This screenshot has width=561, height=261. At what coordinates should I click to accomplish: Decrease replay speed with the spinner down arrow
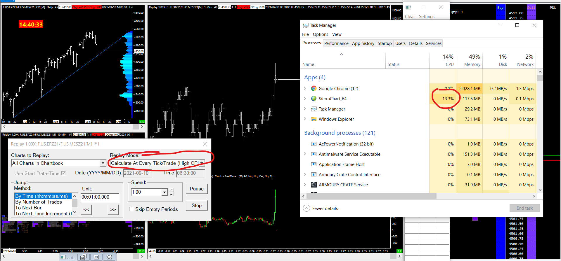click(x=171, y=194)
